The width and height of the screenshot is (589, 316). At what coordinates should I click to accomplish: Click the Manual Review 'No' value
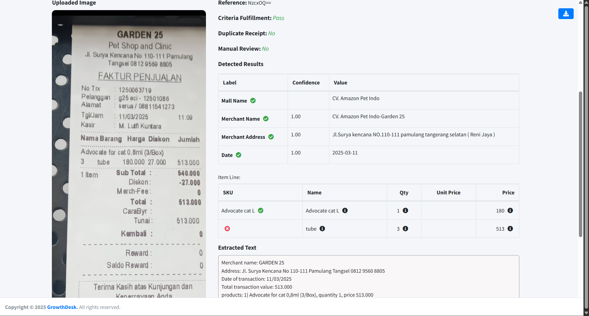coord(265,49)
